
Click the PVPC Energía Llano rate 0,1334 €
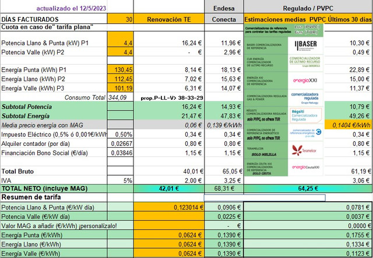tap(308, 244)
